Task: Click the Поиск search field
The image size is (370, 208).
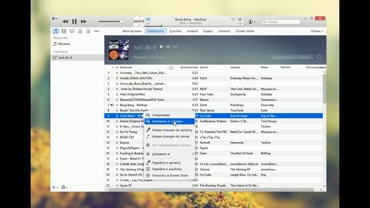Action: tap(281, 22)
